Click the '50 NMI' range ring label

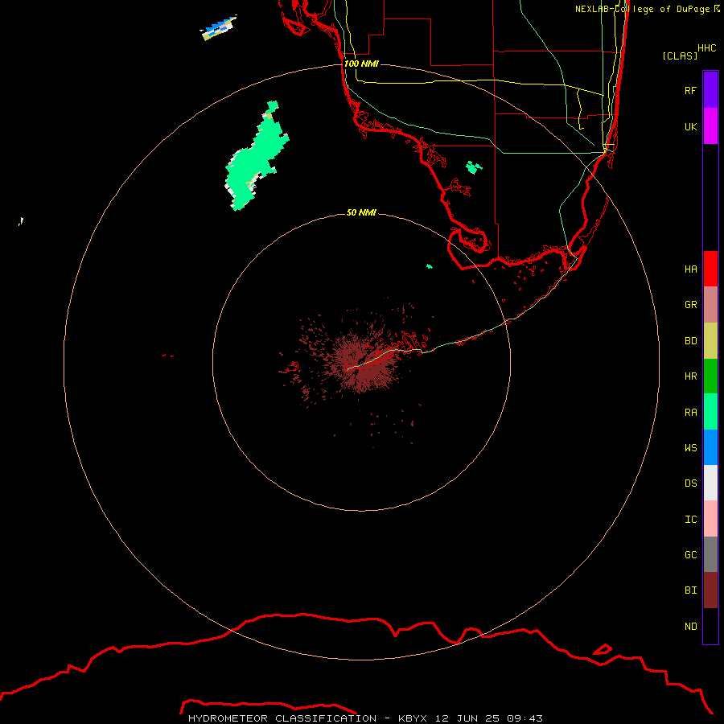tap(361, 212)
